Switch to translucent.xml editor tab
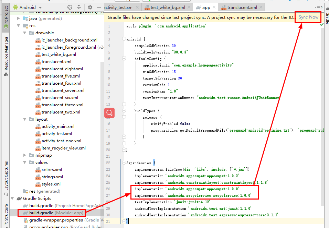Image resolution: width=329 pixels, height=228 pixels. (242, 8)
